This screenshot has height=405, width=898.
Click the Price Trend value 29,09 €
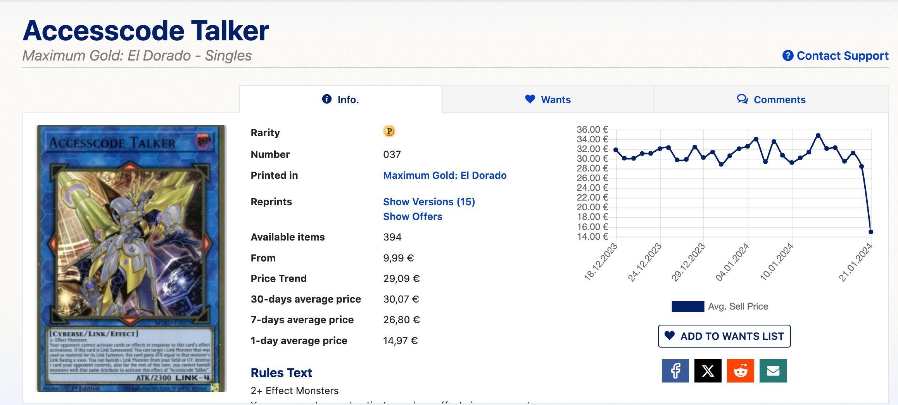401,279
